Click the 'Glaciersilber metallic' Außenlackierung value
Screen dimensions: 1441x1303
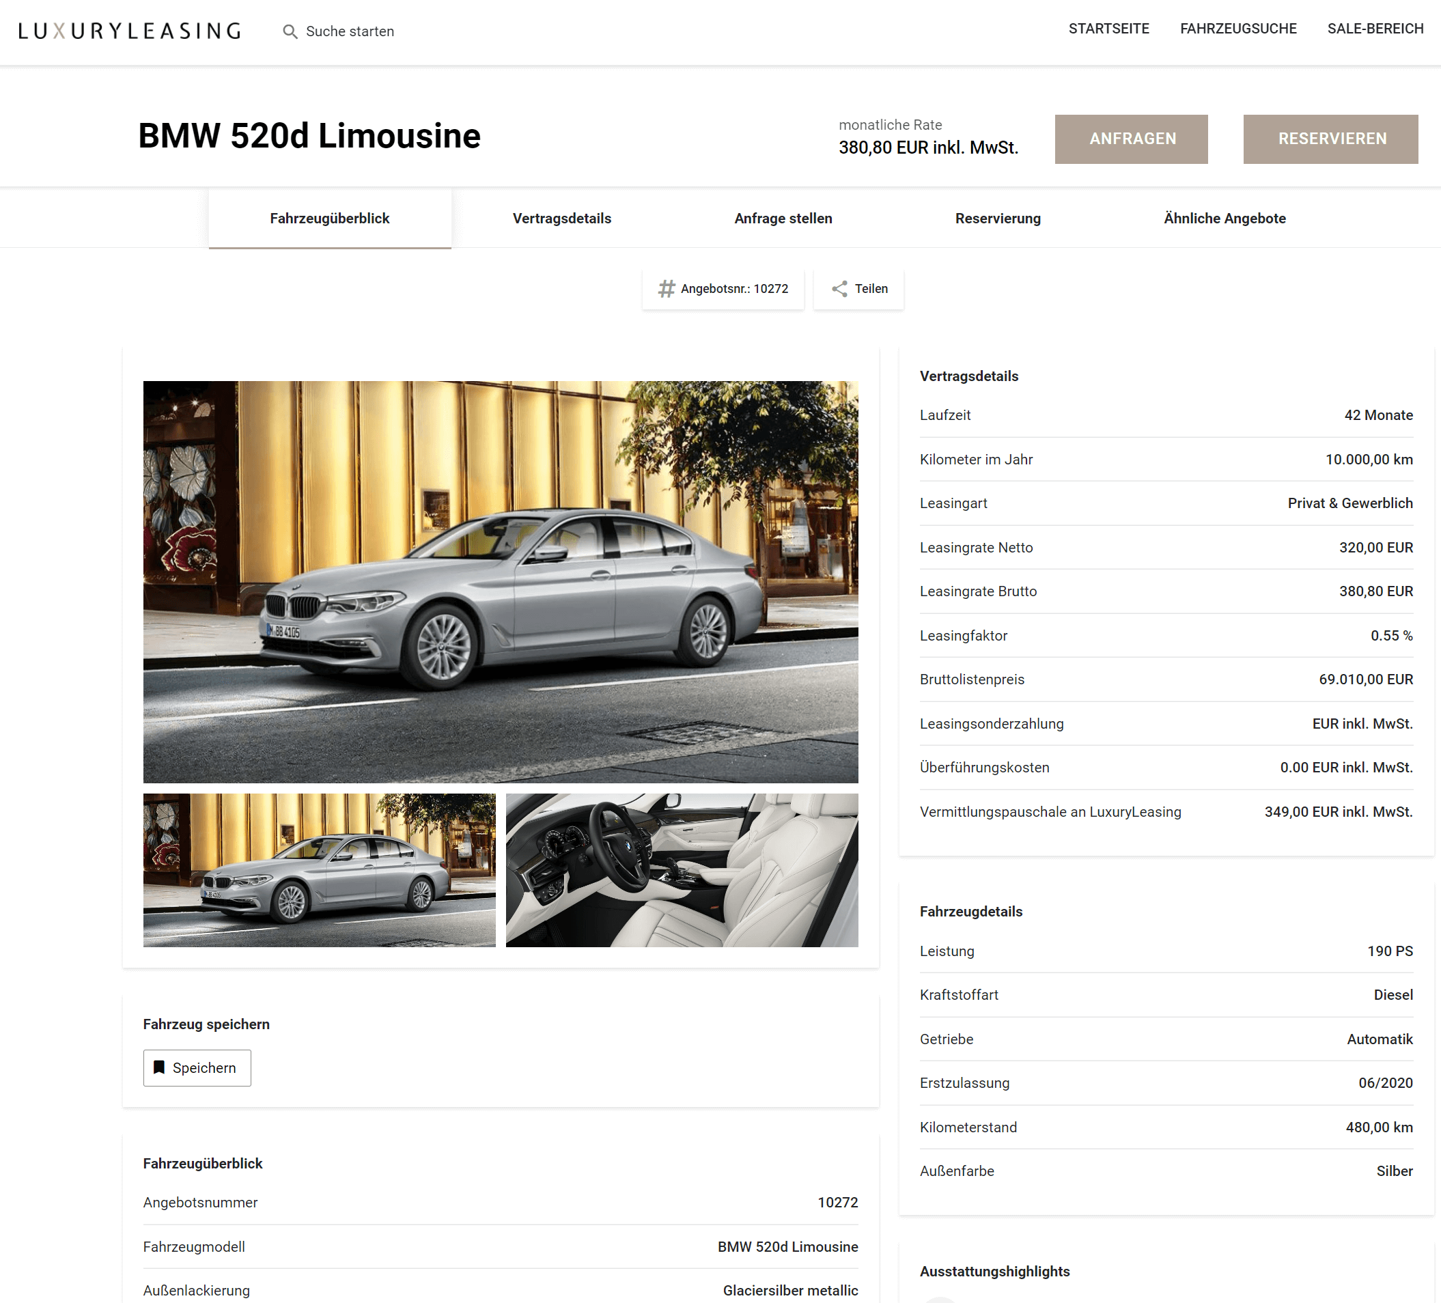790,1290
